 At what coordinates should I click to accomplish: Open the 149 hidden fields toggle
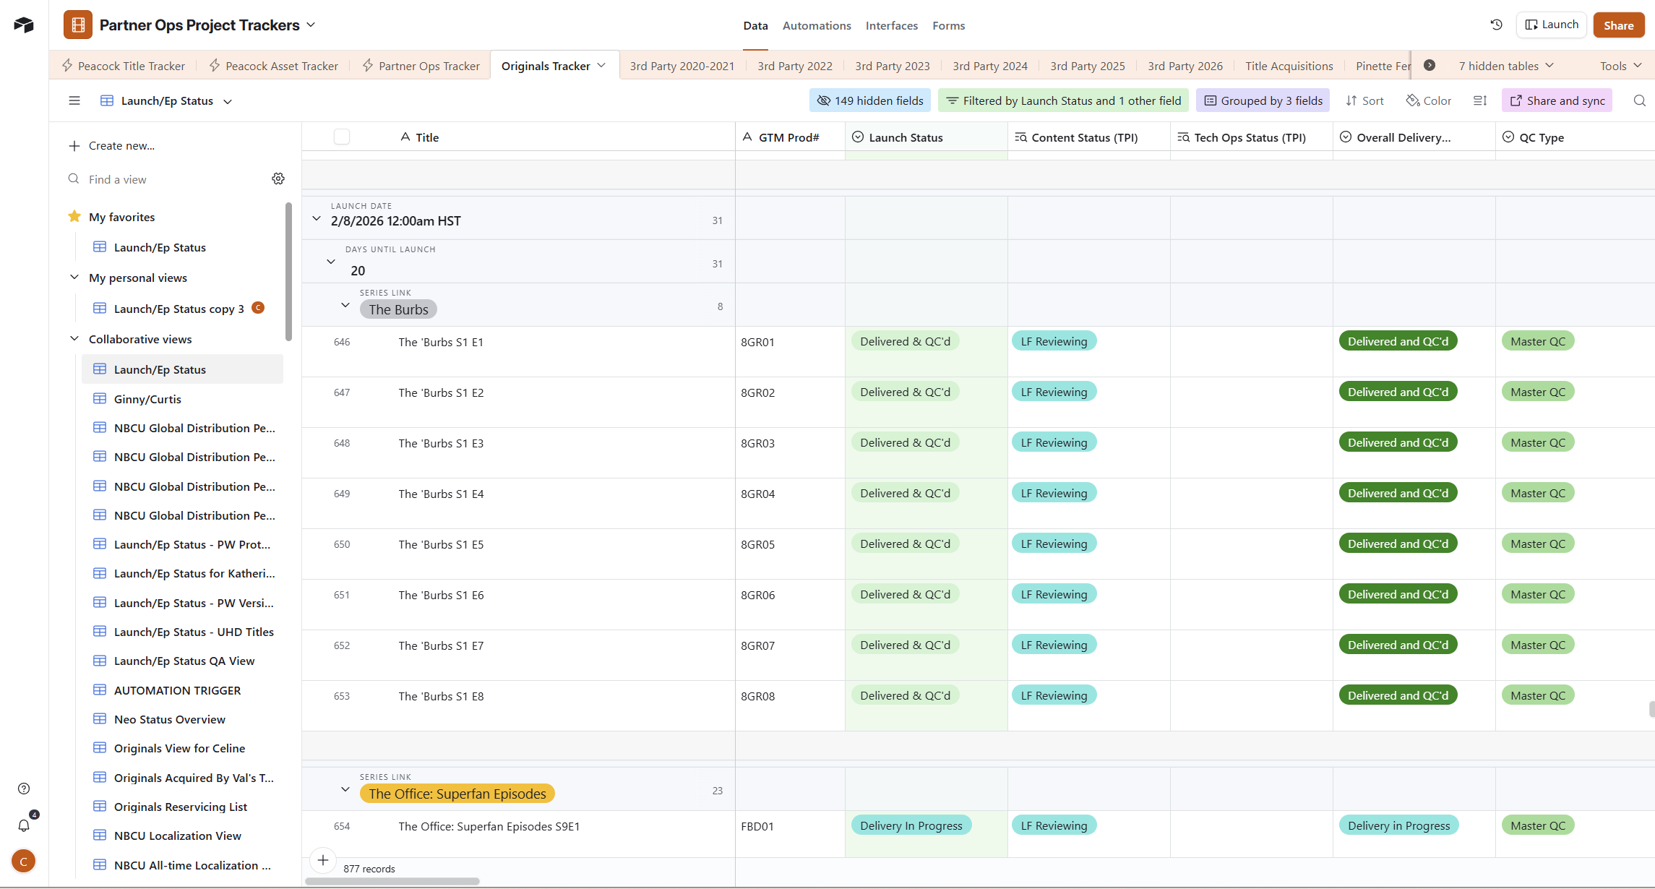[870, 101]
